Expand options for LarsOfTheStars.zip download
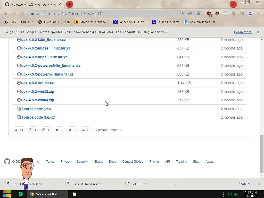The image size is (264, 198). pos(115,184)
